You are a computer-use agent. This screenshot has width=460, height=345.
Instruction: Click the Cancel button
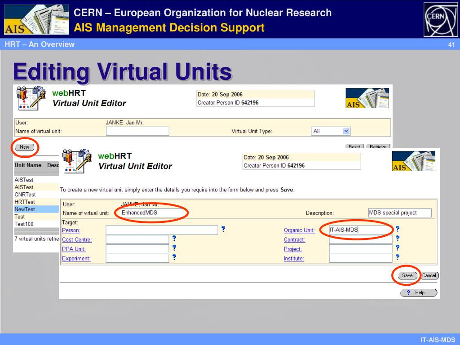[429, 275]
